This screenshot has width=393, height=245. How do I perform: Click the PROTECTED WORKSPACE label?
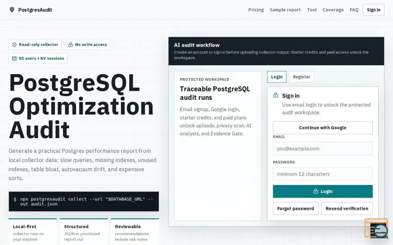pyautogui.click(x=204, y=79)
